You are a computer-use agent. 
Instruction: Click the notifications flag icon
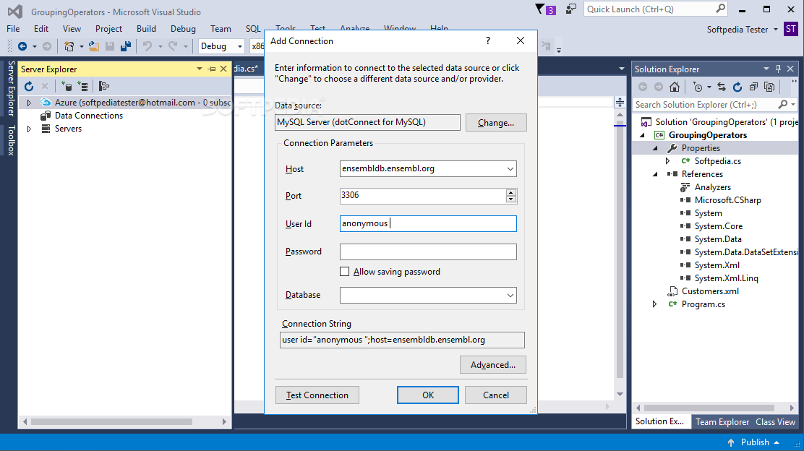tap(540, 9)
